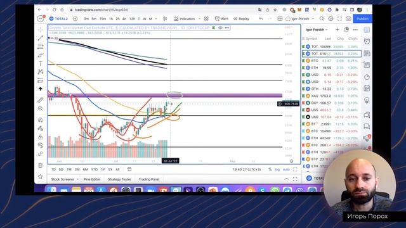Set the date range to 5Y
The width and height of the screenshot is (406, 228).
[110, 170]
